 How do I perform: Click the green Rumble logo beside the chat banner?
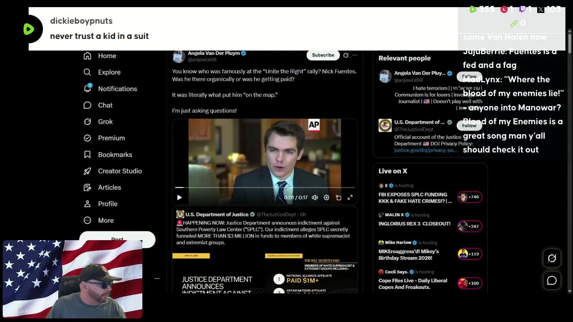pyautogui.click(x=29, y=29)
